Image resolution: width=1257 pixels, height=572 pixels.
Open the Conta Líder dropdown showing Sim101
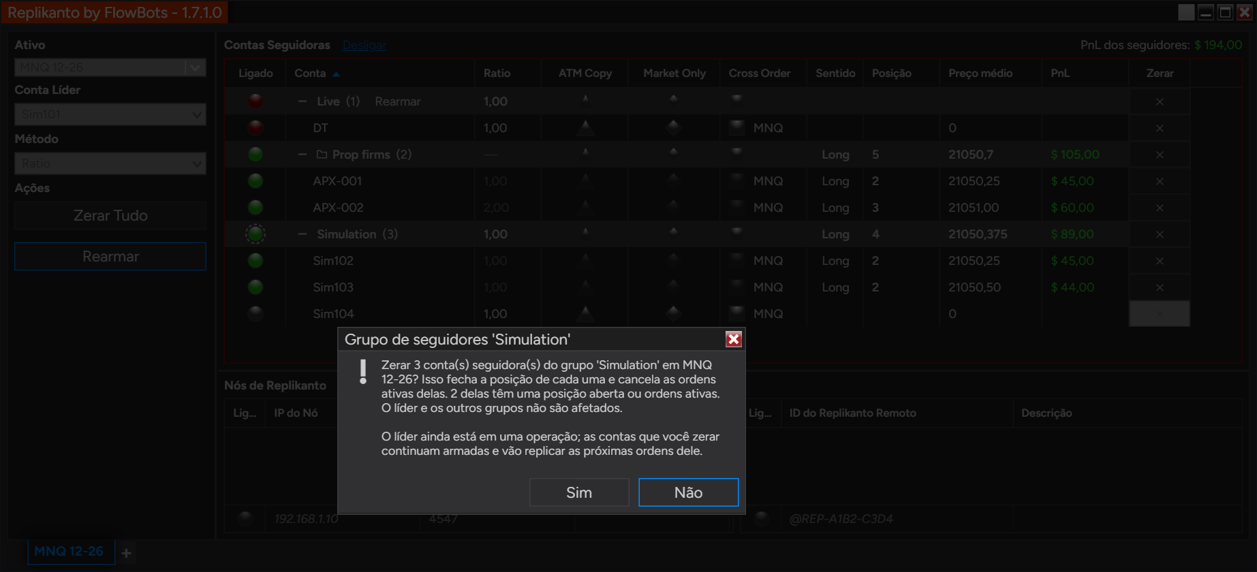110,114
